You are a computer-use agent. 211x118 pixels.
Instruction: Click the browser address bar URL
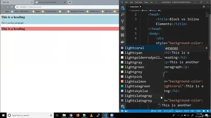(x=30, y=7)
